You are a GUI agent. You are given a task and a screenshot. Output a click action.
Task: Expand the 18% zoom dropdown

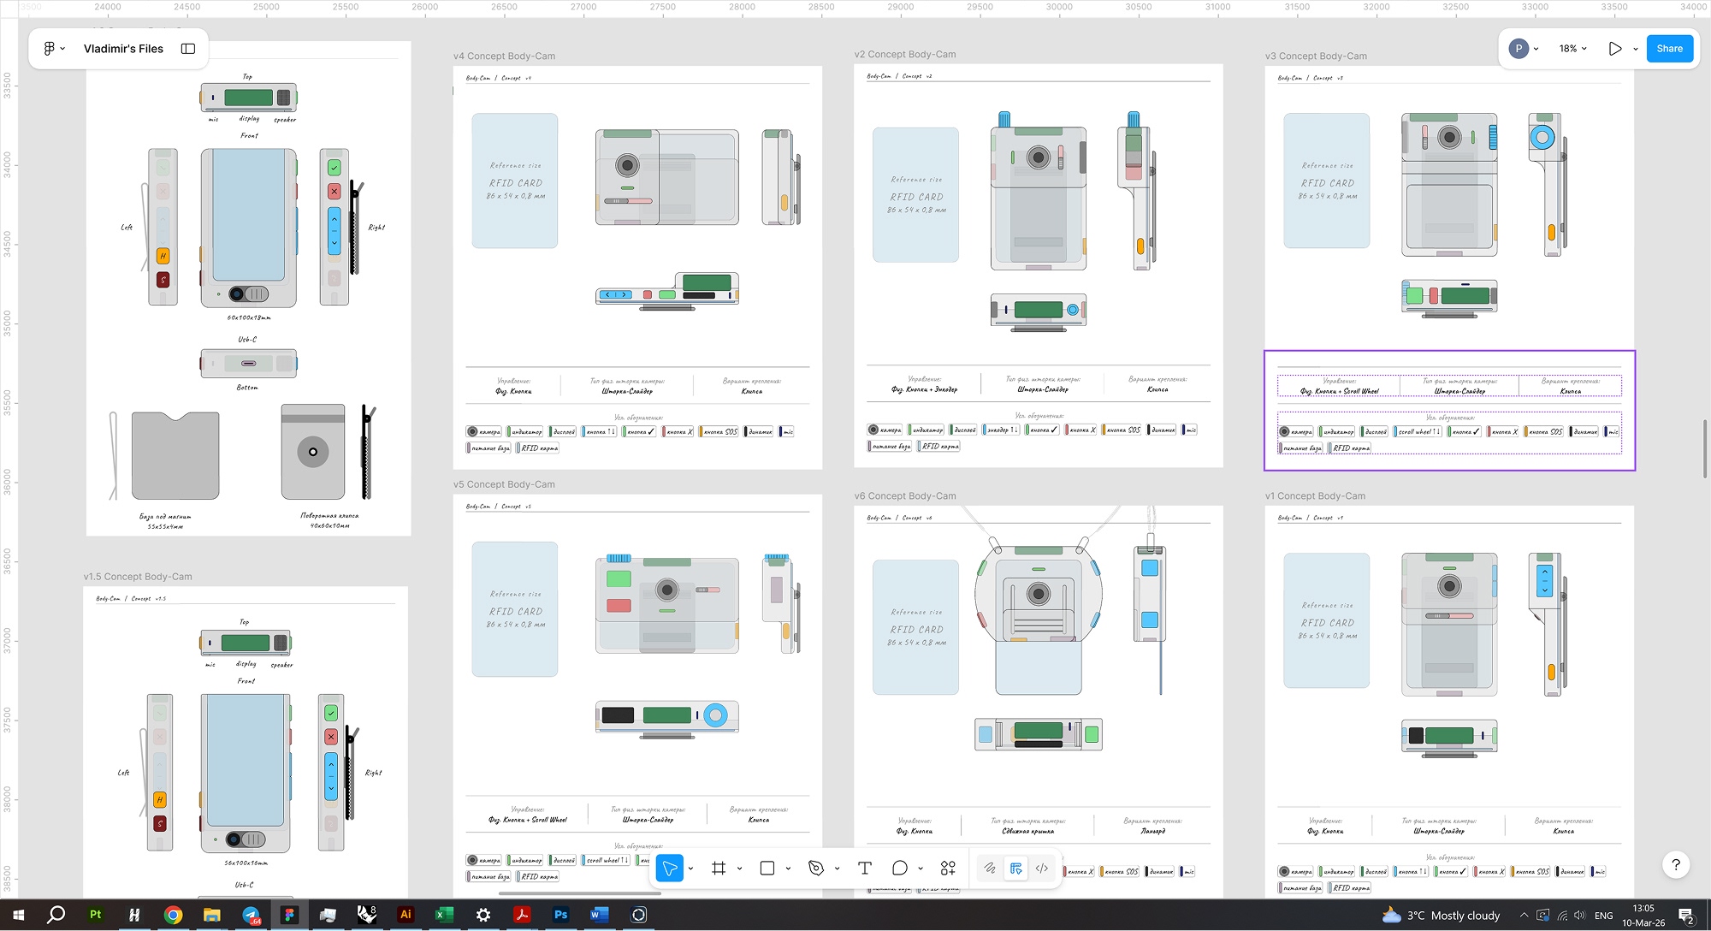(x=1572, y=49)
